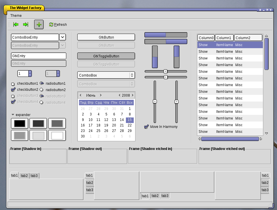The width and height of the screenshot is (277, 210).
Task: Click the Refresh toolbar button
Action: pos(58,25)
